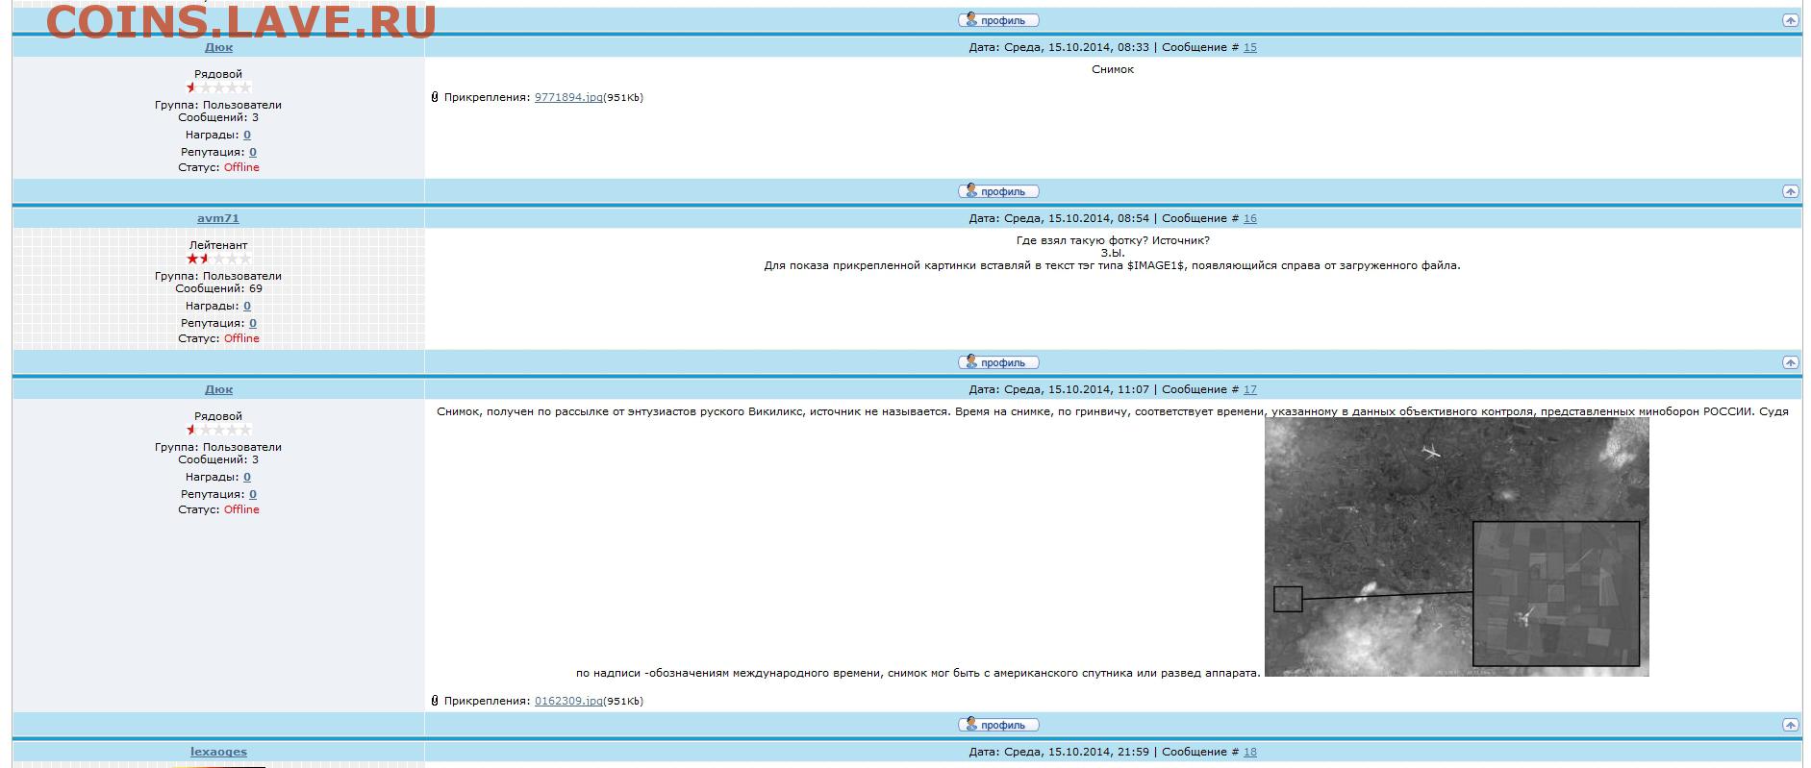Select date text 15.10.2014, 11:07
Image resolution: width=1811 pixels, height=768 pixels.
[1098, 389]
